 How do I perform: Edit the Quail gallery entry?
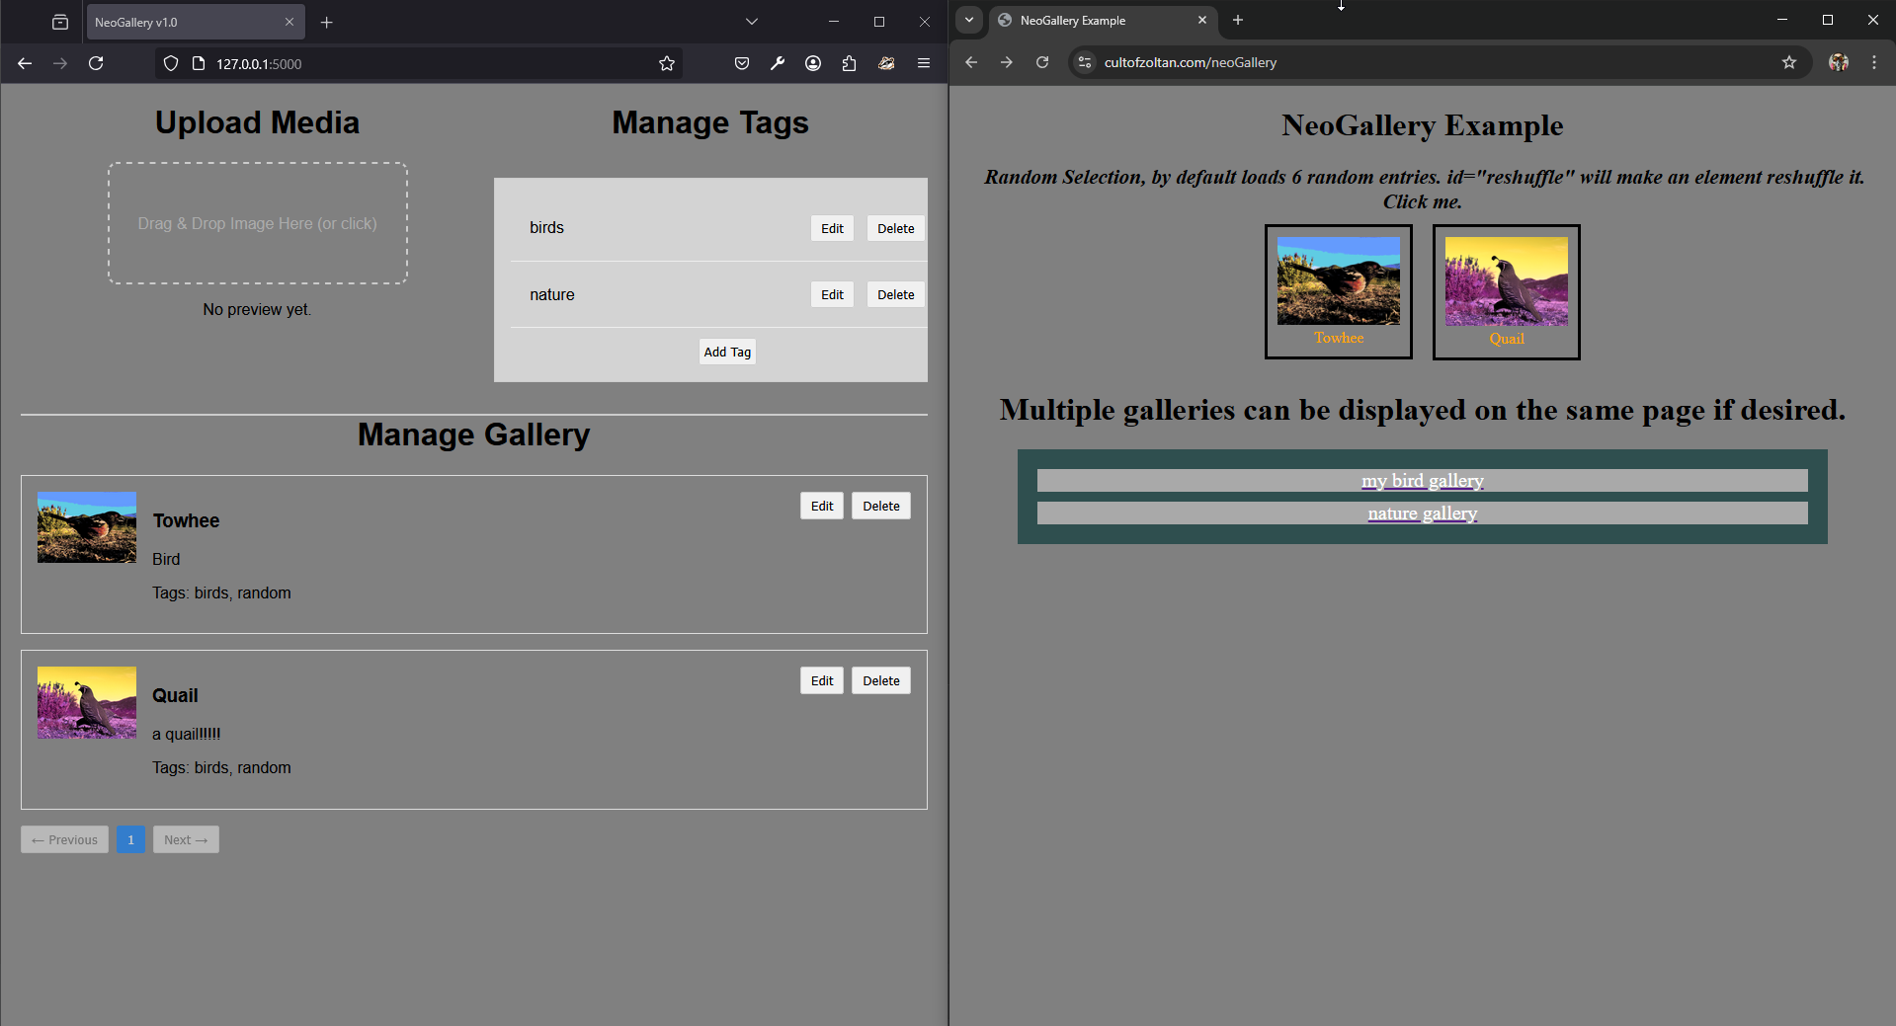[821, 680]
